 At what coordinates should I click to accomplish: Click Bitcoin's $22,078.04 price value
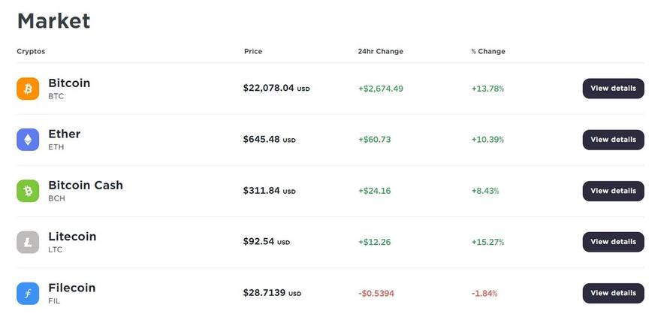coord(269,88)
